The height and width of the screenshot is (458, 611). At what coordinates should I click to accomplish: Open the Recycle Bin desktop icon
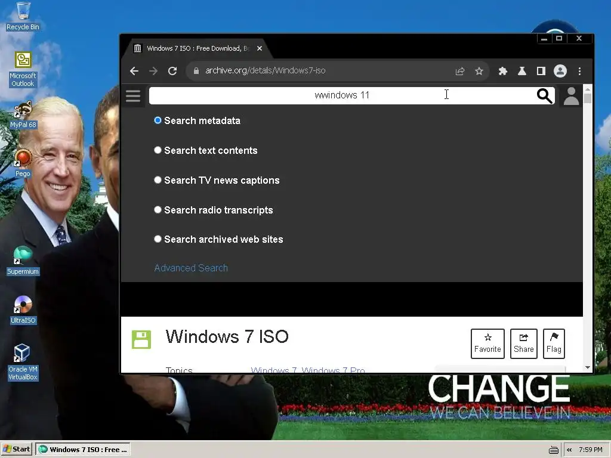[x=23, y=16]
